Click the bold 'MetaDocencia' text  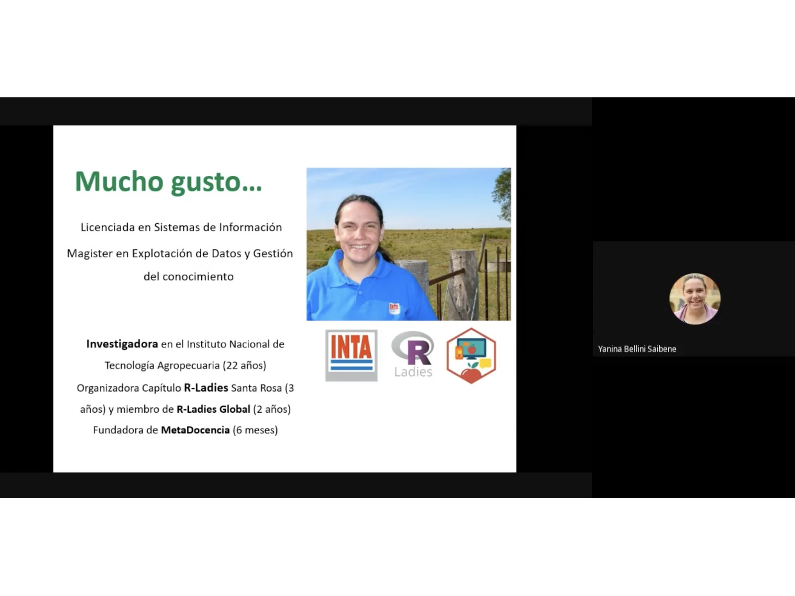195,430
